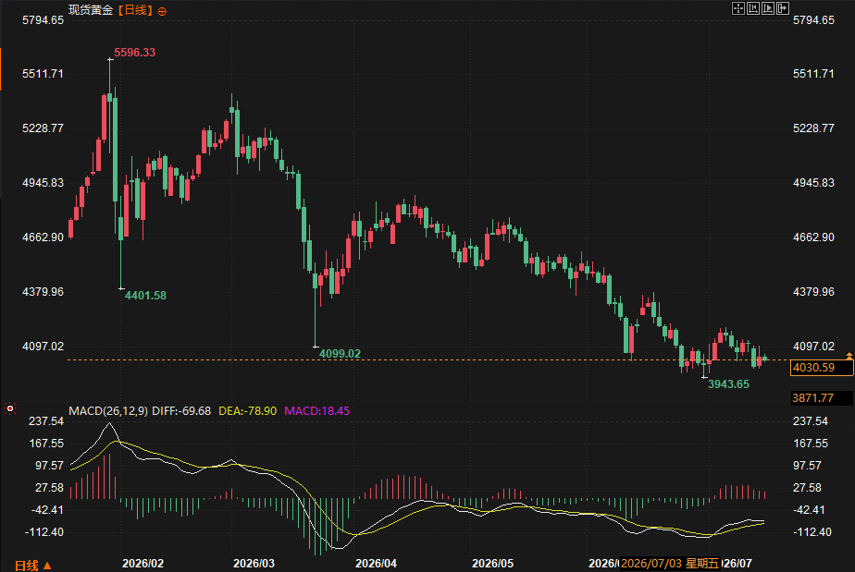855x572 pixels.
Task: Select the 2026/02 label on time axis
Action: tap(142, 564)
